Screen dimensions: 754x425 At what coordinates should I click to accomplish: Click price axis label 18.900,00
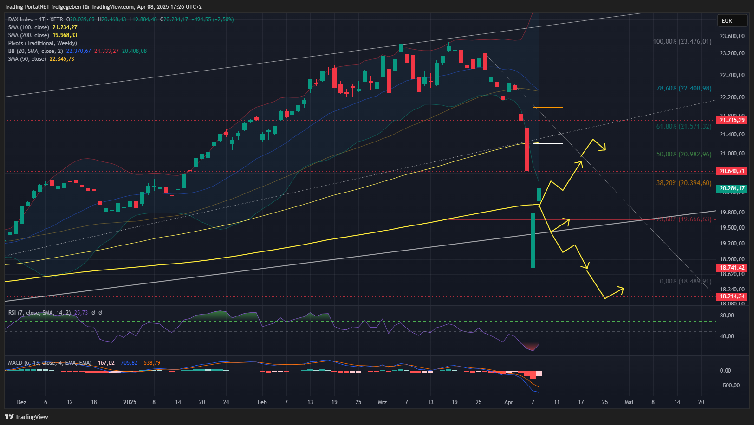pos(732,259)
